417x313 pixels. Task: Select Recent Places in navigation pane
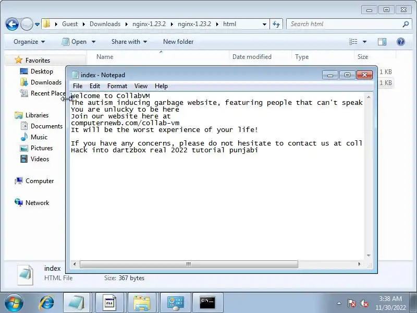point(43,93)
